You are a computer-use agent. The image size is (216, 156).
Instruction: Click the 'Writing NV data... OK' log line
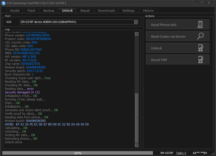click(x=20, y=135)
